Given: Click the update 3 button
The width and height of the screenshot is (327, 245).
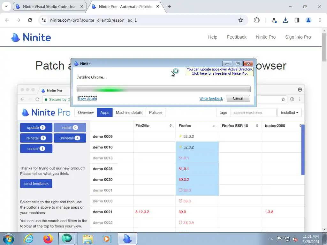Looking at the screenshot, I should click(36, 128).
